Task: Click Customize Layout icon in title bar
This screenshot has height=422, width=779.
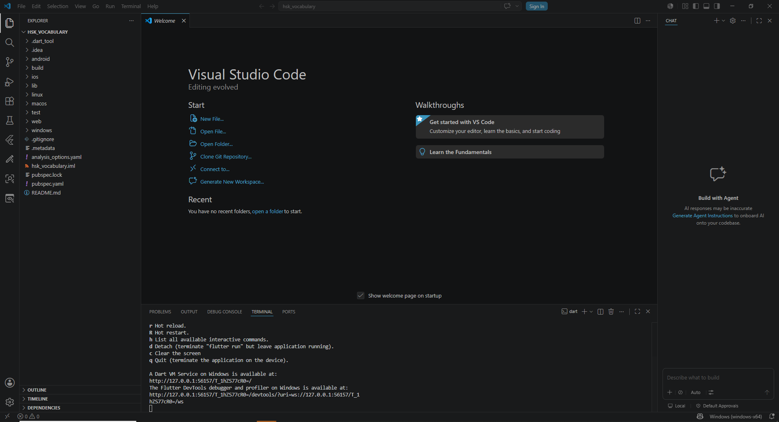Action: tap(685, 6)
